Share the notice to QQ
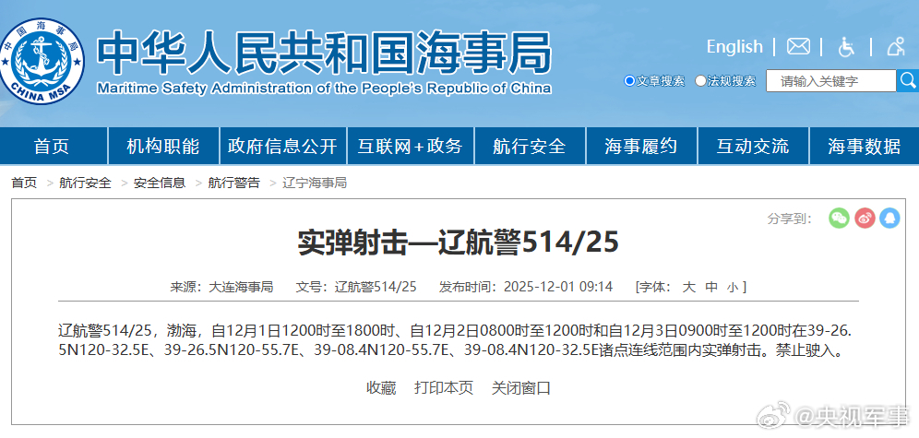Viewport: 919px width, 438px height. point(889,218)
